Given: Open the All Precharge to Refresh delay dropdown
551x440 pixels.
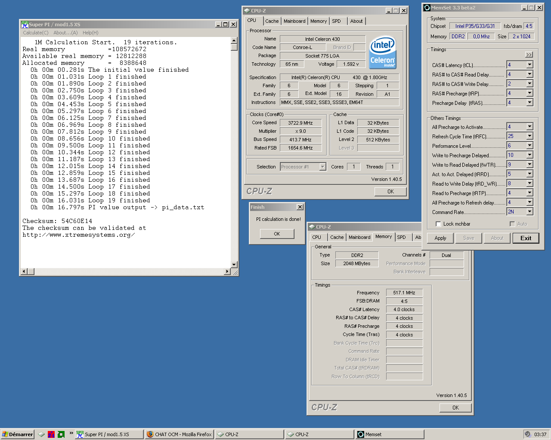Looking at the screenshot, I should click(x=529, y=202).
